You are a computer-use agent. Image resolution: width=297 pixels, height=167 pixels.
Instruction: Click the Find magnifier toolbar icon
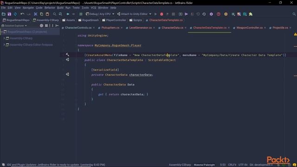[x=55, y=14]
